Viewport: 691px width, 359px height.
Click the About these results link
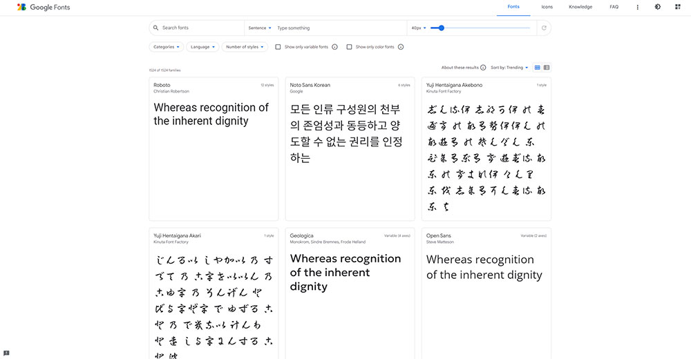[x=460, y=68]
